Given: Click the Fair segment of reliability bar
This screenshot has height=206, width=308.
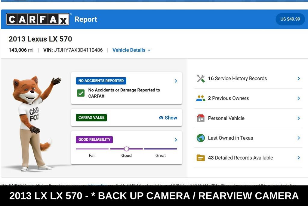Looking at the screenshot, I should click(92, 149).
